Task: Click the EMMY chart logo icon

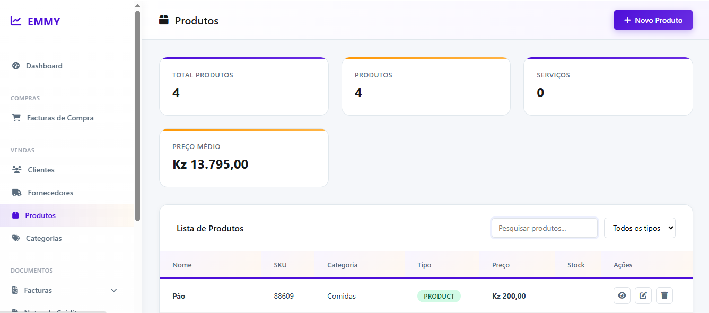Action: [x=16, y=21]
